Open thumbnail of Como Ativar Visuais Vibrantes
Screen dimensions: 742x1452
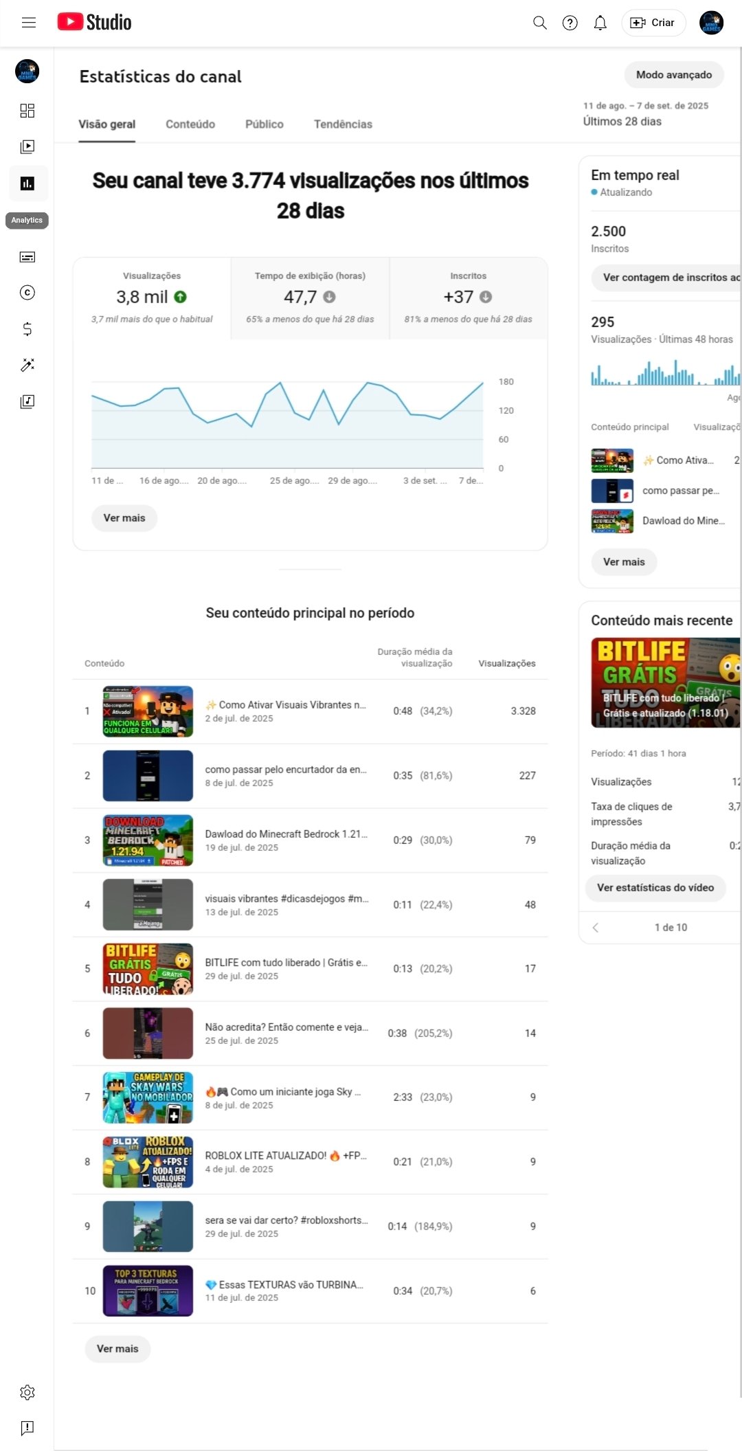pyautogui.click(x=148, y=711)
